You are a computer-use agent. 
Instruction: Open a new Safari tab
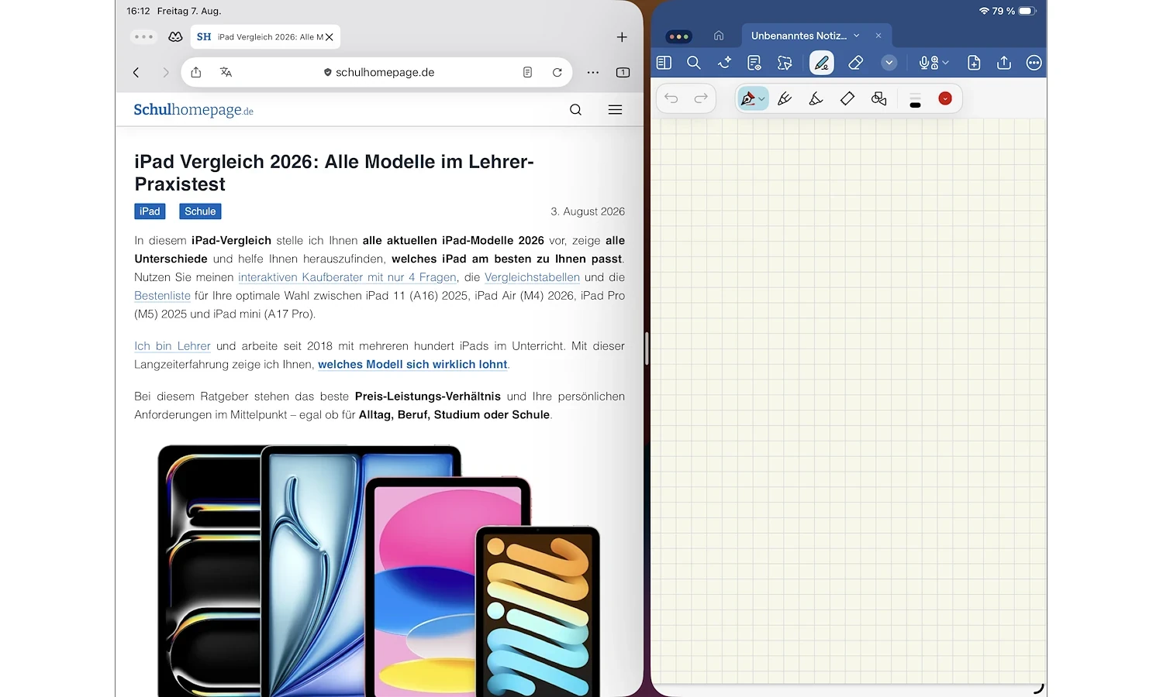(622, 36)
